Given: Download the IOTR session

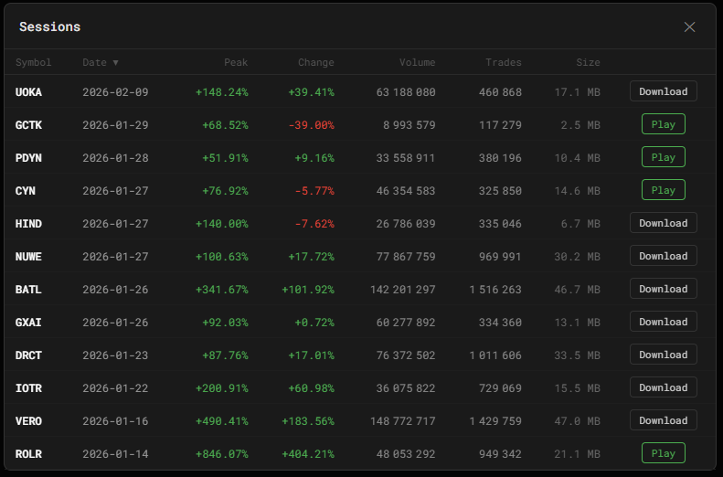Looking at the screenshot, I should 663,387.
